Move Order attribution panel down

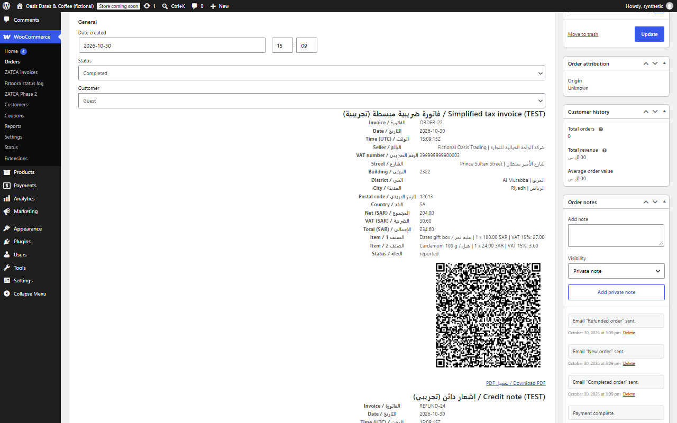pos(655,63)
